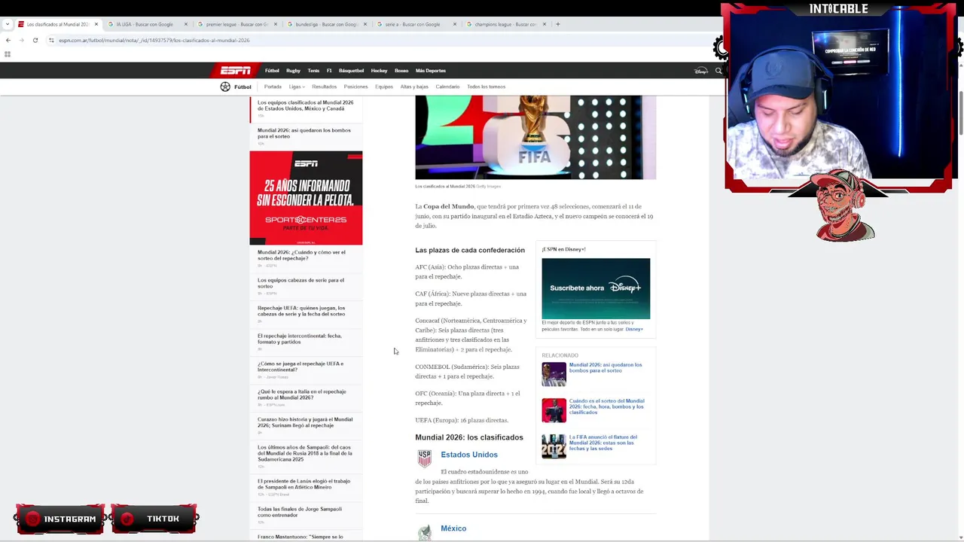Expand the Ligas dropdown
Viewport: 964px width, 542px height.
pyautogui.click(x=297, y=87)
